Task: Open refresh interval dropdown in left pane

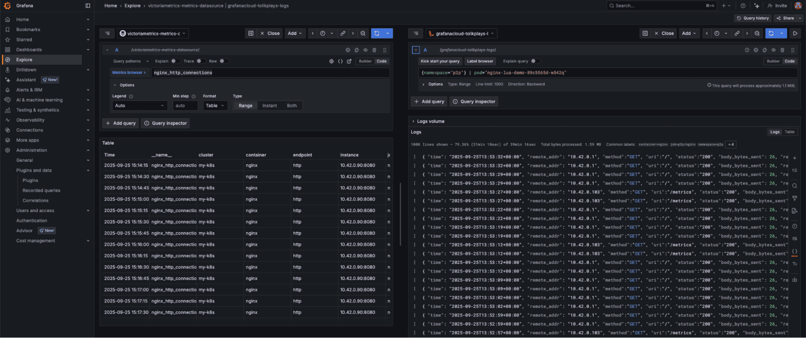Action: [x=387, y=33]
